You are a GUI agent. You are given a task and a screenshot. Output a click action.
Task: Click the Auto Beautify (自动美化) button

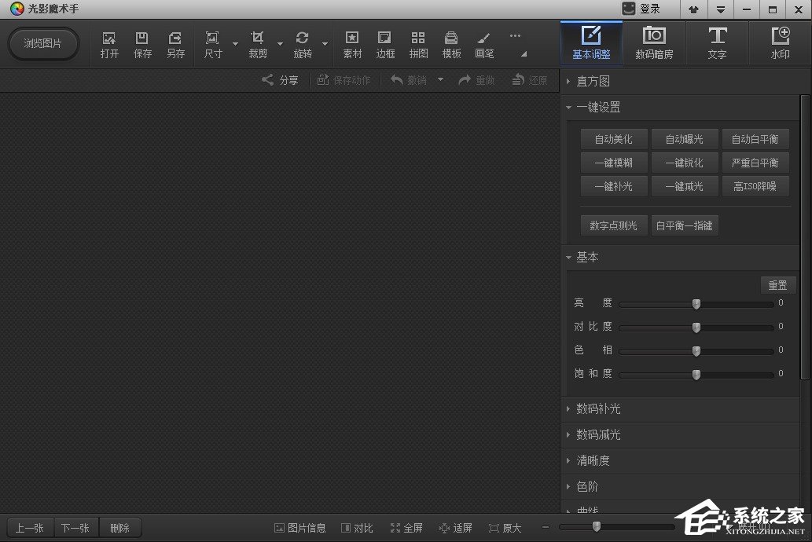(x=613, y=139)
